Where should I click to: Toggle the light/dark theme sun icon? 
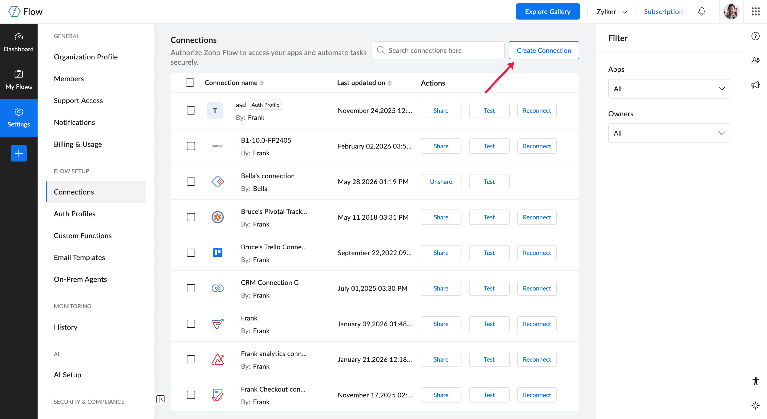[755, 405]
